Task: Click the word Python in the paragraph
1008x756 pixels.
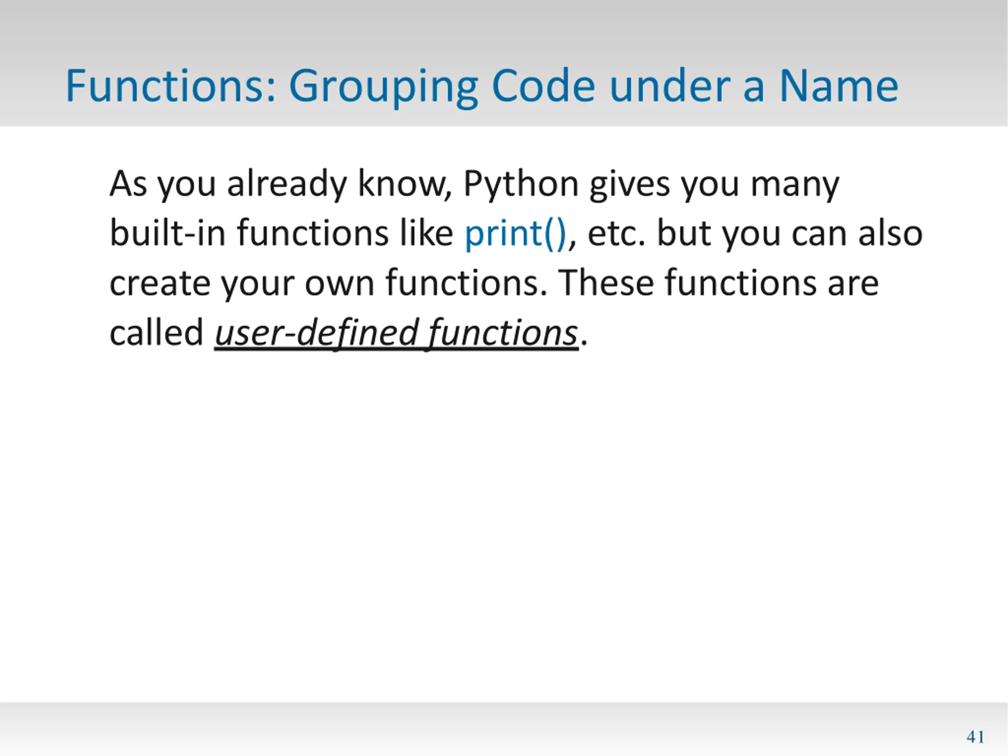Action: (521, 184)
